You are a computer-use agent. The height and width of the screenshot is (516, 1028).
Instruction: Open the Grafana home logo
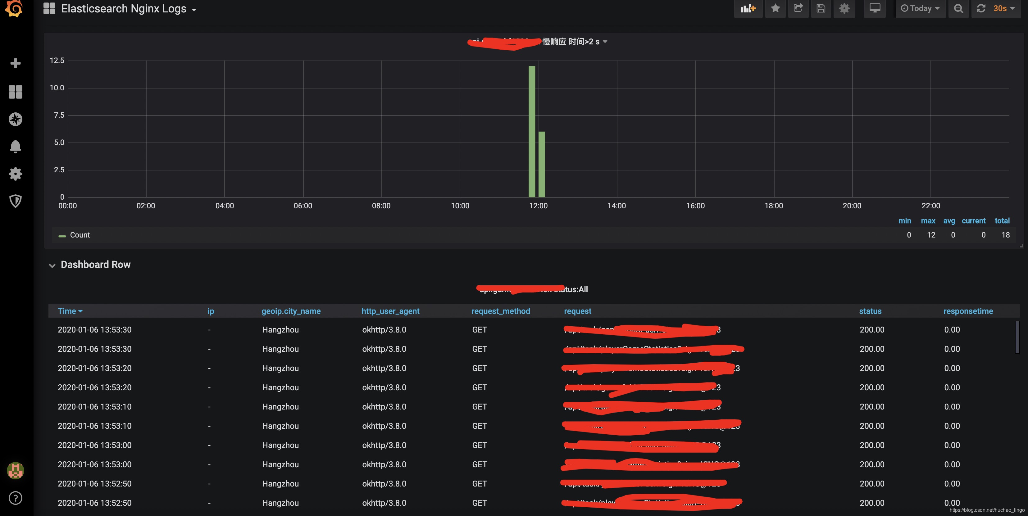pyautogui.click(x=15, y=8)
